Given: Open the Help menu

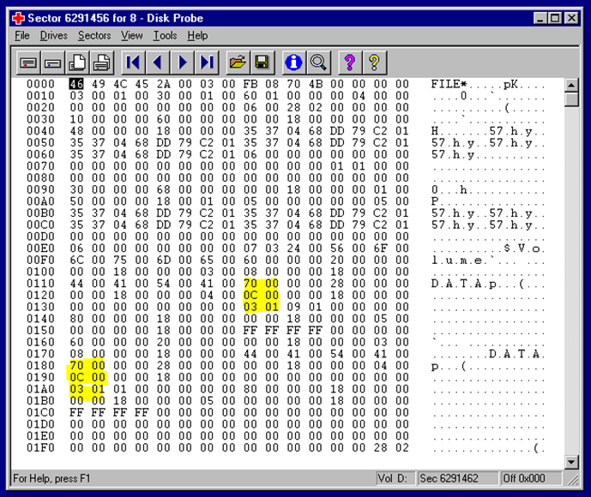Looking at the screenshot, I should click(x=197, y=35).
